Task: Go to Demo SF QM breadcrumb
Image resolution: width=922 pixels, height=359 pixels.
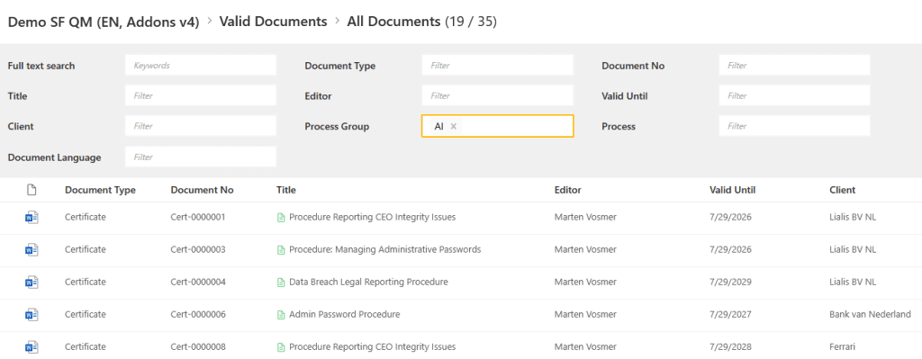Action: (104, 22)
